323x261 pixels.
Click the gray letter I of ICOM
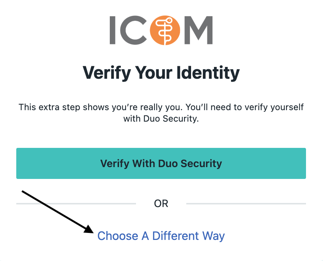112,30
